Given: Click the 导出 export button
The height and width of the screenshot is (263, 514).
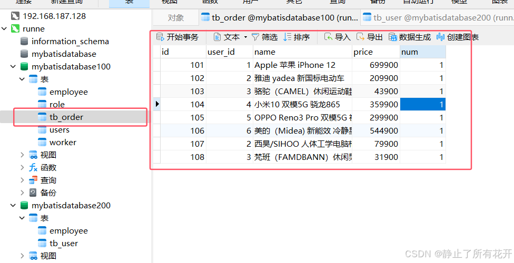Looking at the screenshot, I should pyautogui.click(x=370, y=37).
